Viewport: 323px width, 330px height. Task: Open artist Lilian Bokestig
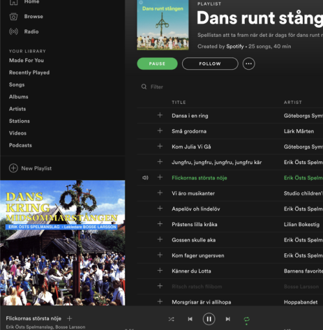point(302,224)
